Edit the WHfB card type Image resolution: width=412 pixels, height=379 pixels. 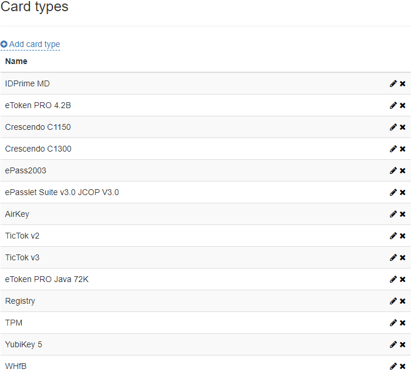pyautogui.click(x=393, y=366)
